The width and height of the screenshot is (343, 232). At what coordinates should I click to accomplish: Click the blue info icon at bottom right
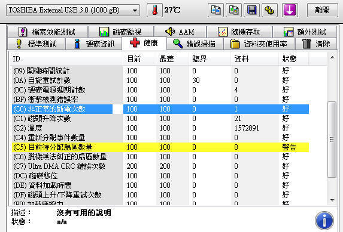tap(324, 221)
